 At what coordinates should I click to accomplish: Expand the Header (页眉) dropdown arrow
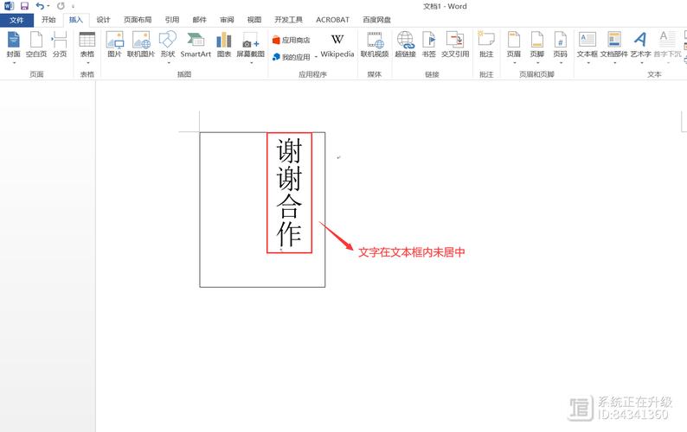click(x=513, y=63)
